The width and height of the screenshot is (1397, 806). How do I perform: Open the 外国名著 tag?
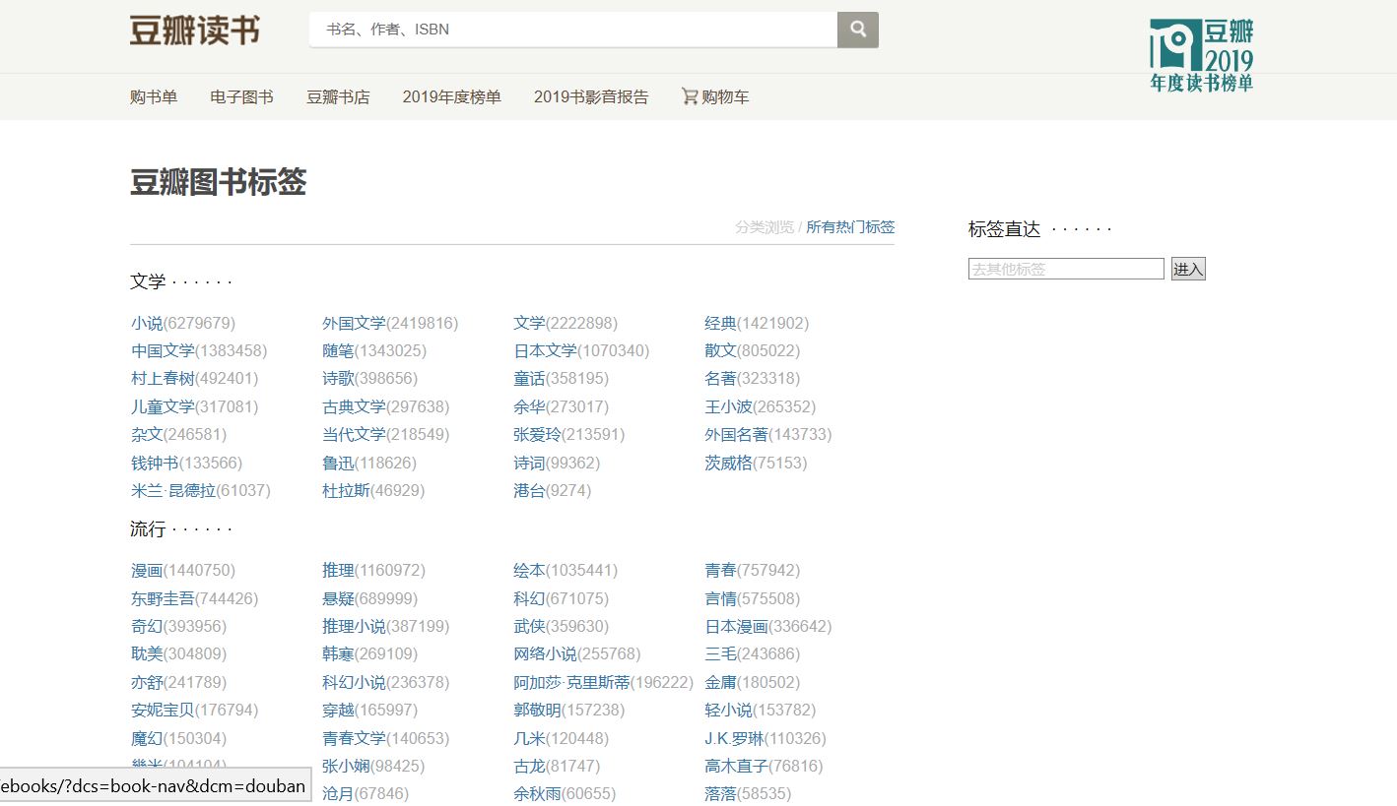[x=736, y=434]
